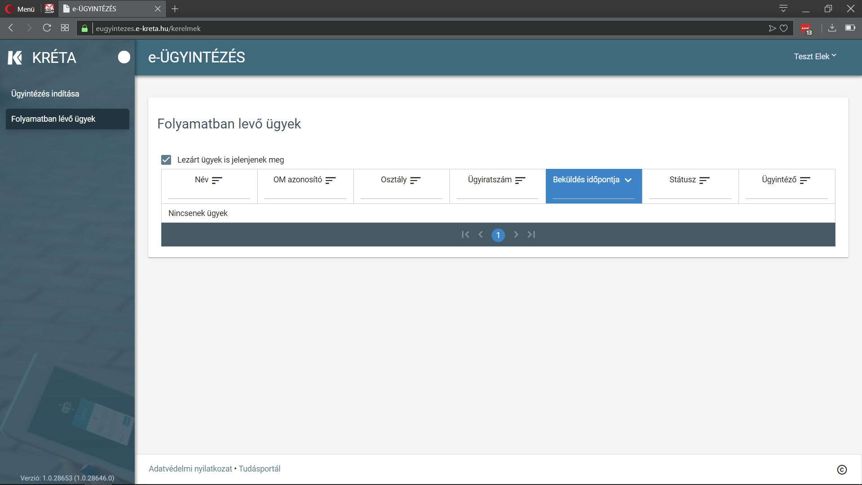Go to previous page of table
862x485 pixels.
(x=481, y=234)
